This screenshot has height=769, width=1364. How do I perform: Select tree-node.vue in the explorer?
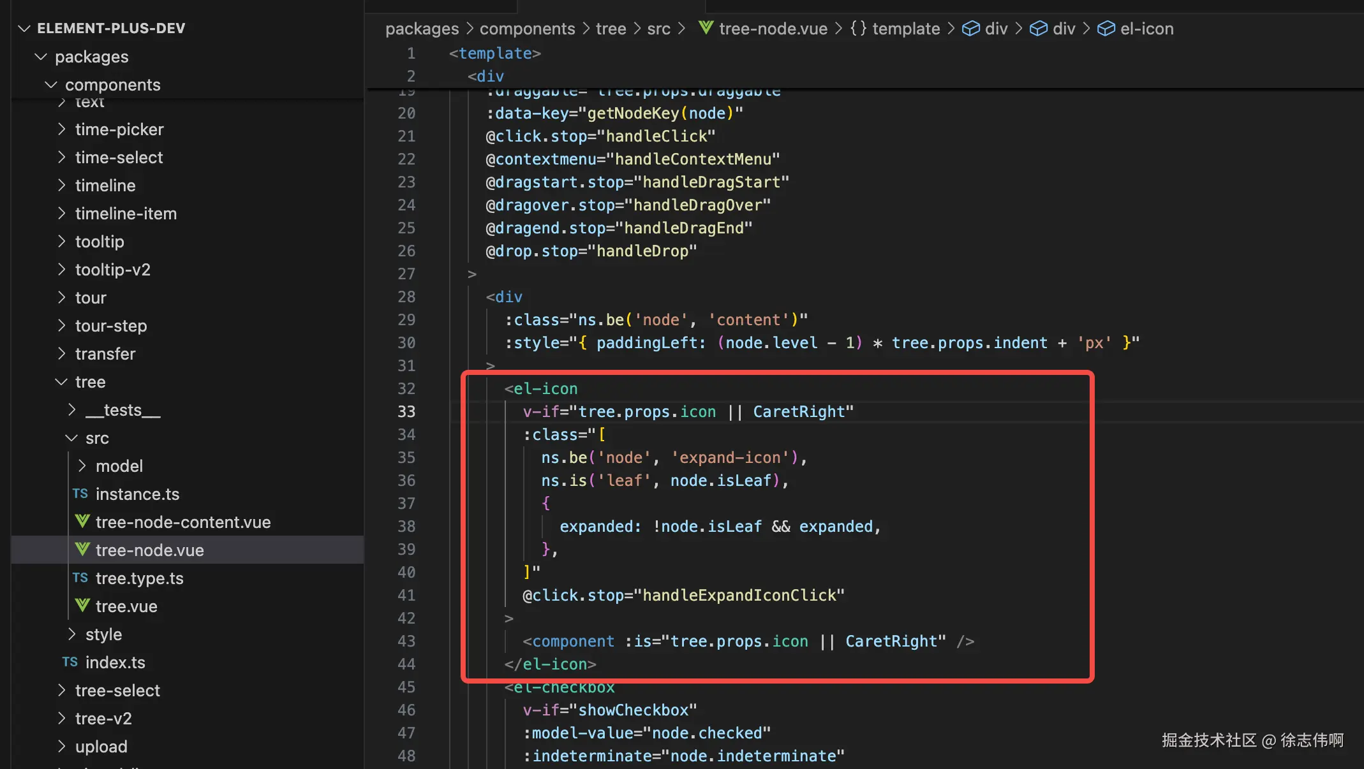pyautogui.click(x=149, y=550)
